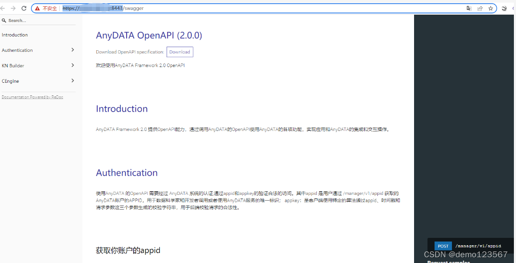Select the search magnifier icon in sidebar

coord(4,20)
